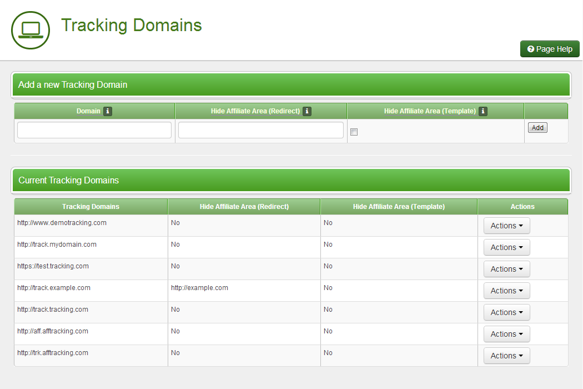Screen dimensions: 583x389
Task: Open Actions dropdown for trk.afftracking.com
Action: pyautogui.click(x=506, y=356)
